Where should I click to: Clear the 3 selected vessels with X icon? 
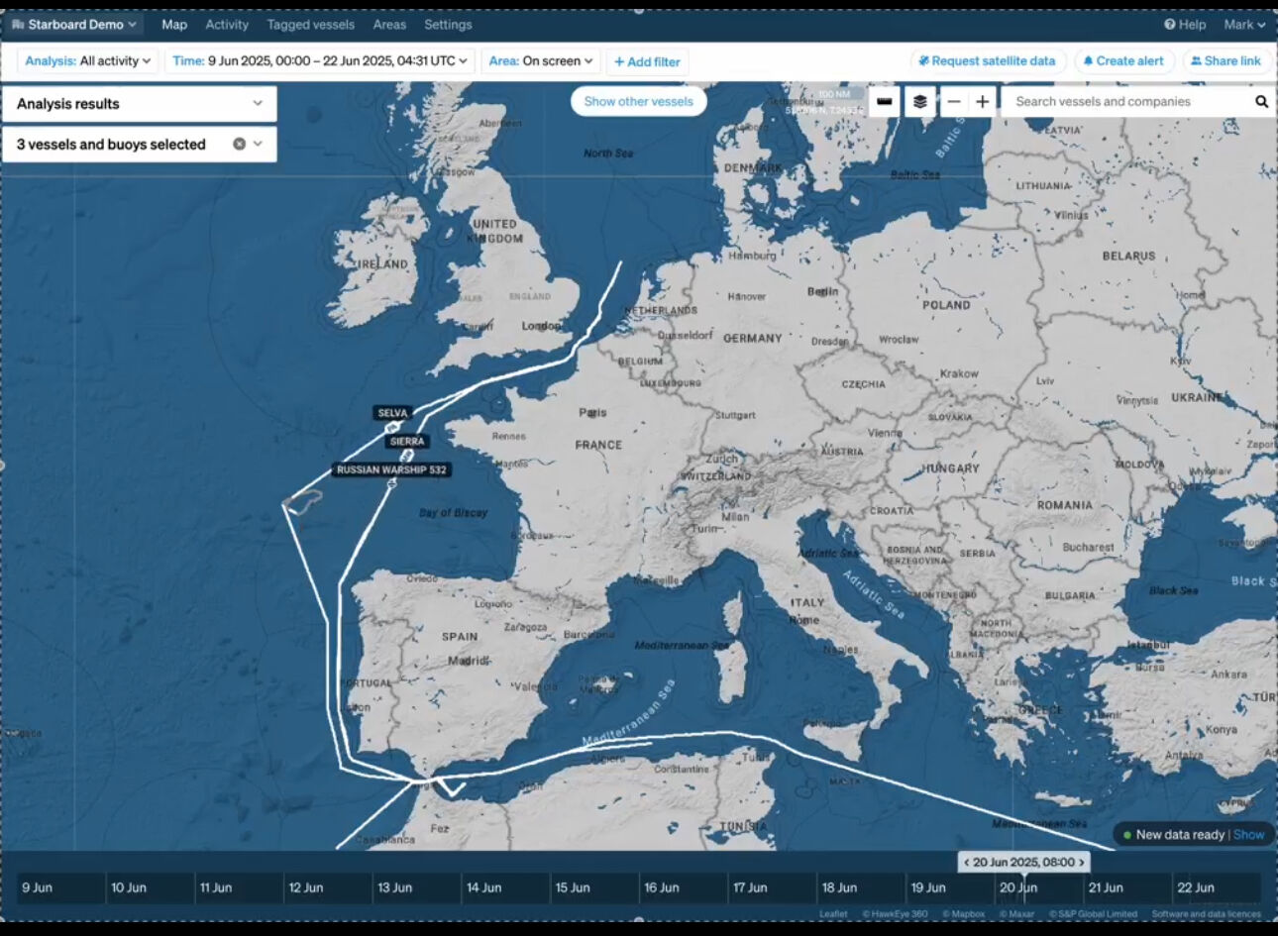[239, 145]
